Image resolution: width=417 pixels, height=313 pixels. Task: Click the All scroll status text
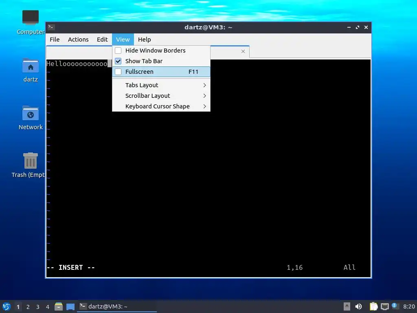coord(349,267)
